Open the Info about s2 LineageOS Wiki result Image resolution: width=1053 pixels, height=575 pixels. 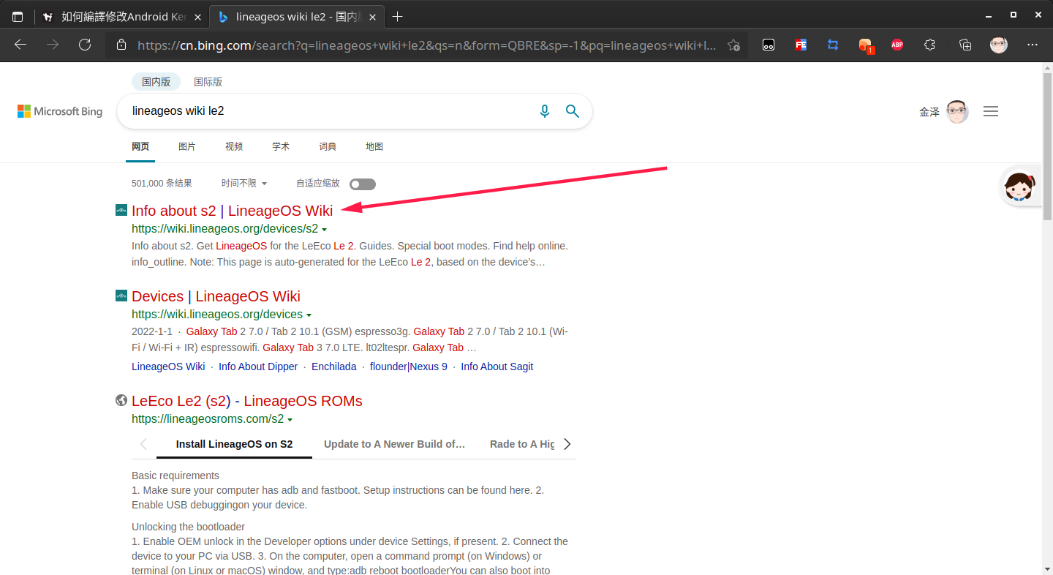tap(232, 211)
